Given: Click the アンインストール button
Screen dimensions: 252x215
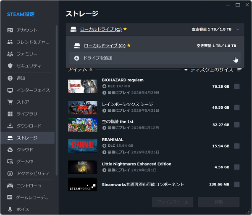Looking at the screenshot, I should (x=173, y=202).
